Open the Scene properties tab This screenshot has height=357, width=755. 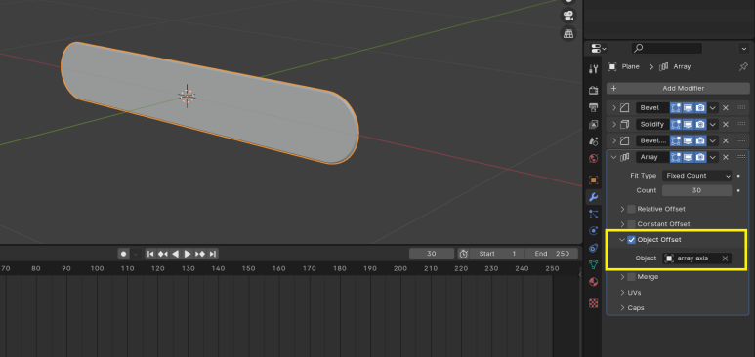click(x=593, y=141)
